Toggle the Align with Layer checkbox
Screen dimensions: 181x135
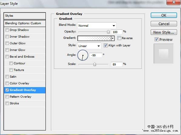point(106,45)
